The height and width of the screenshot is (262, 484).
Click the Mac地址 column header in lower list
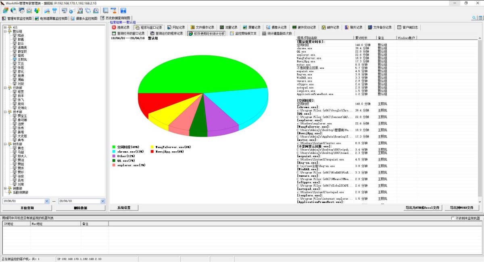(x=55, y=223)
